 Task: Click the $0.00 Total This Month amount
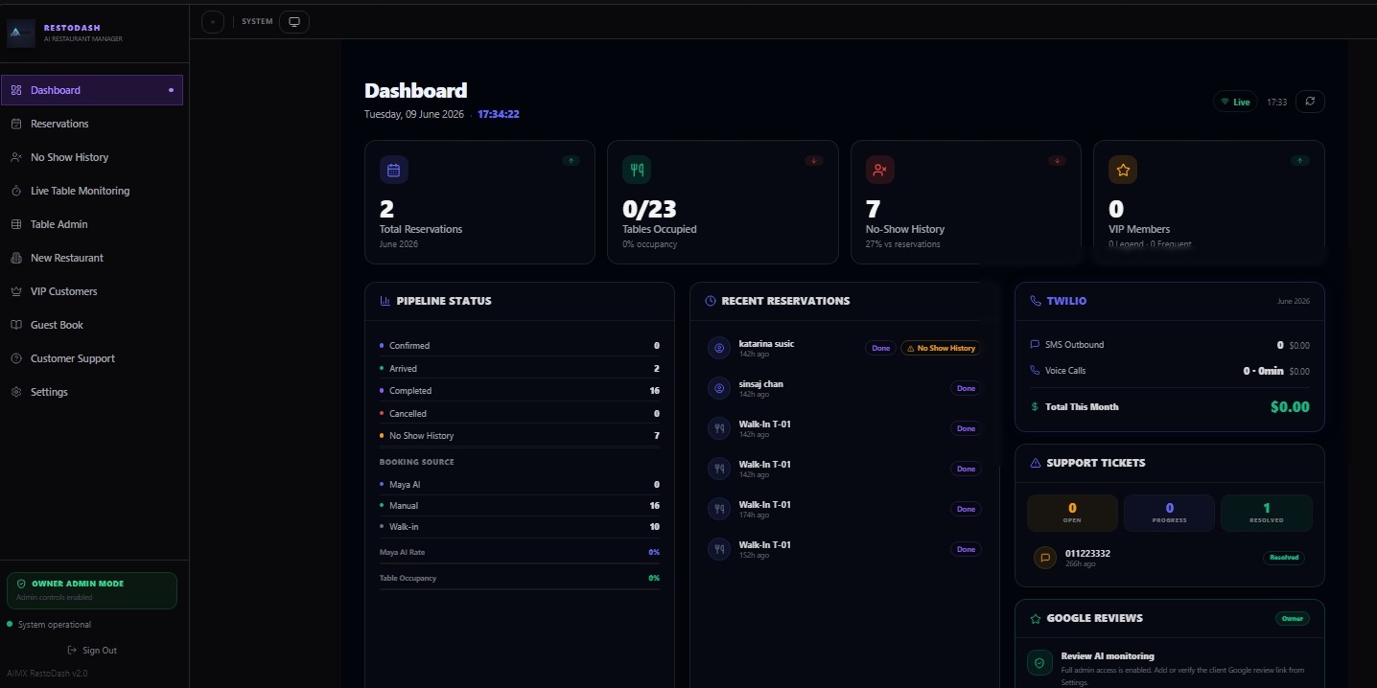(1290, 406)
